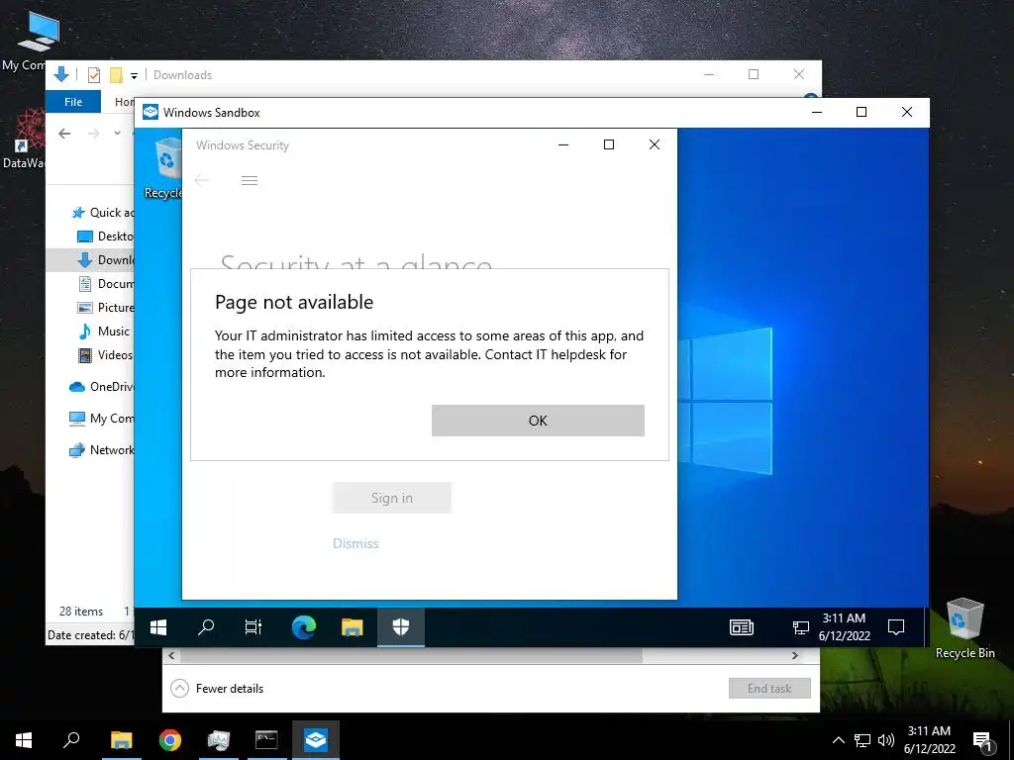1014x760 pixels.
Task: Select Pictures in the navigation pane
Action: [x=105, y=308]
